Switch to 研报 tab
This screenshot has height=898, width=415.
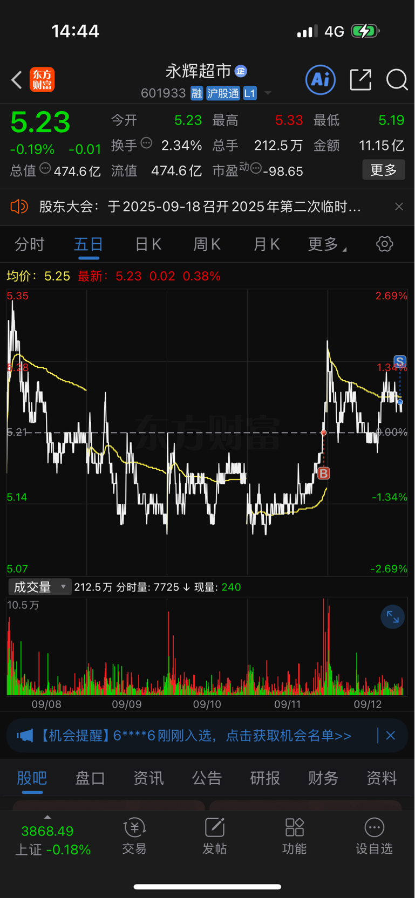[x=265, y=778]
